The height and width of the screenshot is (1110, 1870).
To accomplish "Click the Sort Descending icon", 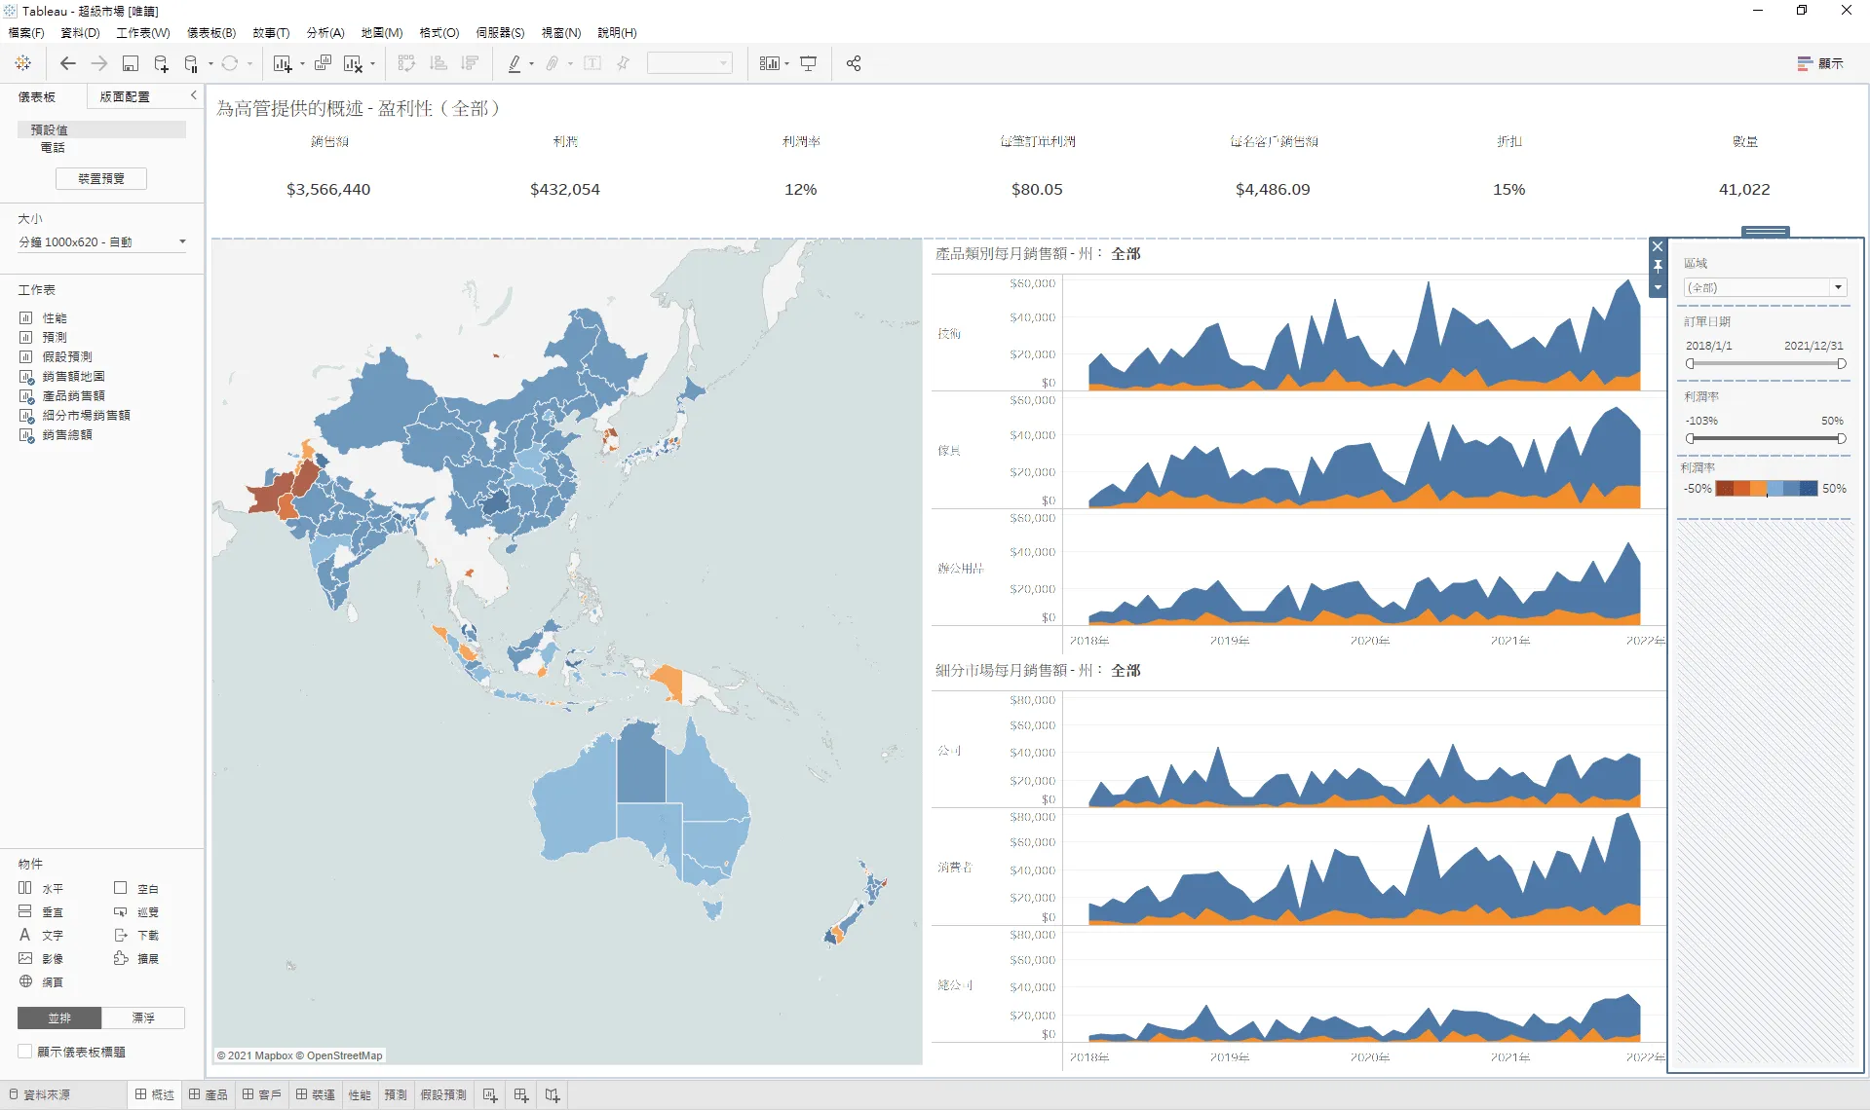I will click(x=470, y=63).
